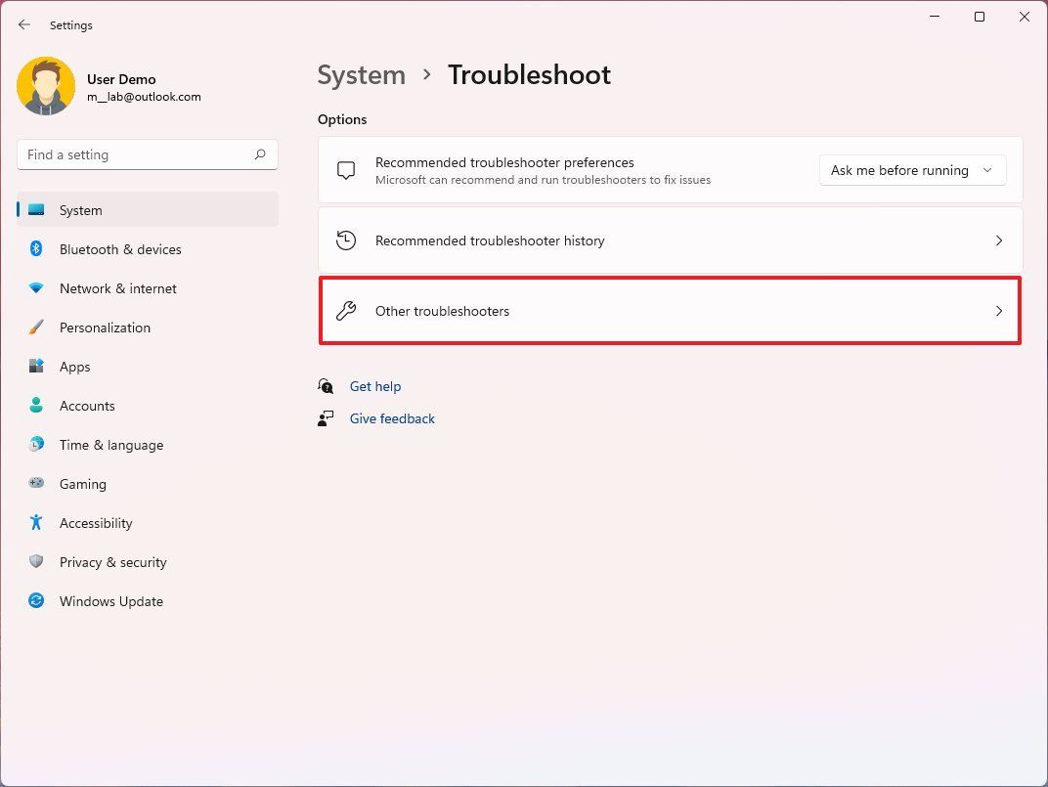Viewport: 1048px width, 787px height.
Task: Select the System icon in the sidebar
Action: click(36, 209)
